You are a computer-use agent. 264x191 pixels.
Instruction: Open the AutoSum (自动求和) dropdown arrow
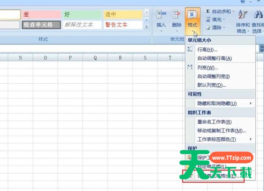pyautogui.click(x=233, y=11)
